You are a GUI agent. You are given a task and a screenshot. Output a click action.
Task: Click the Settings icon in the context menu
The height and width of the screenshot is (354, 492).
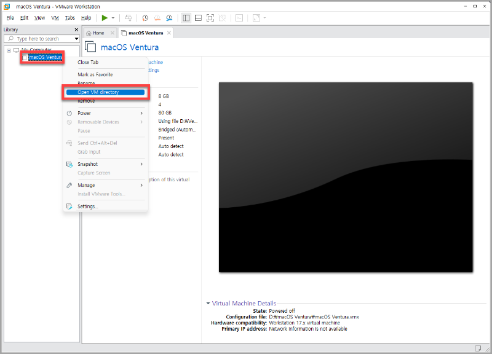[x=69, y=206]
